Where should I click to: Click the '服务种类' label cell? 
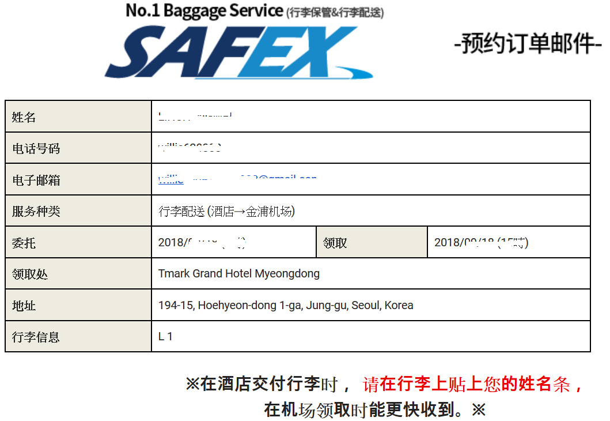tap(78, 210)
